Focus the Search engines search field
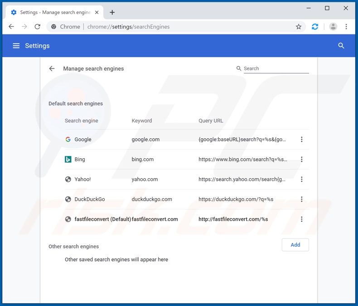This screenshot has height=306, width=358. 276,68
